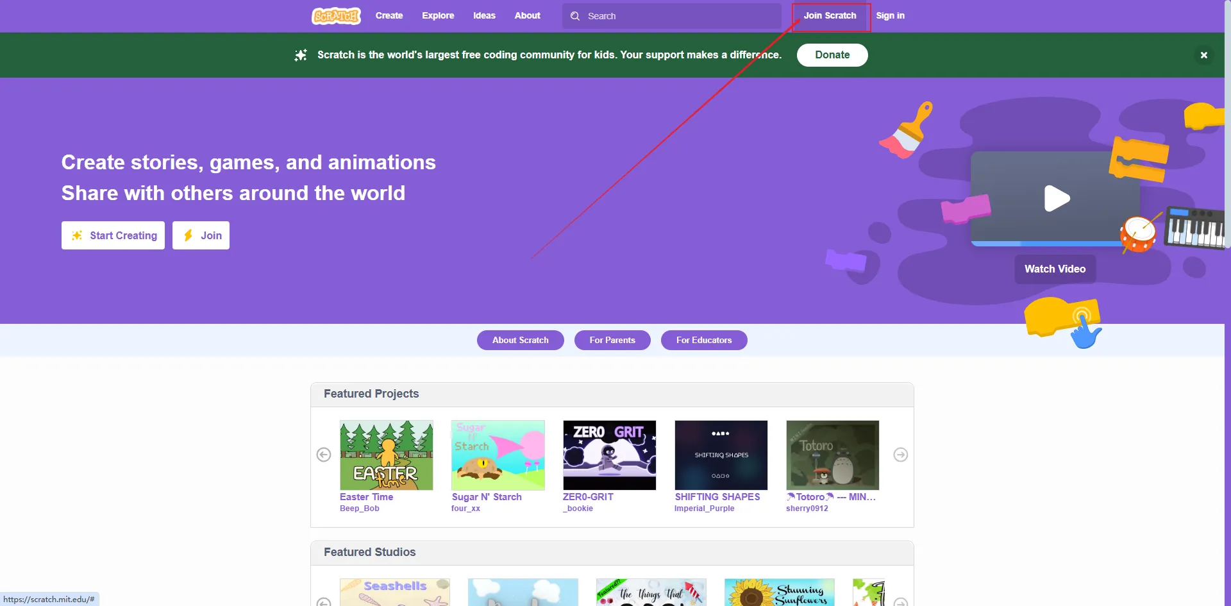Show next Featured Projects
The image size is (1231, 606).
901,455
